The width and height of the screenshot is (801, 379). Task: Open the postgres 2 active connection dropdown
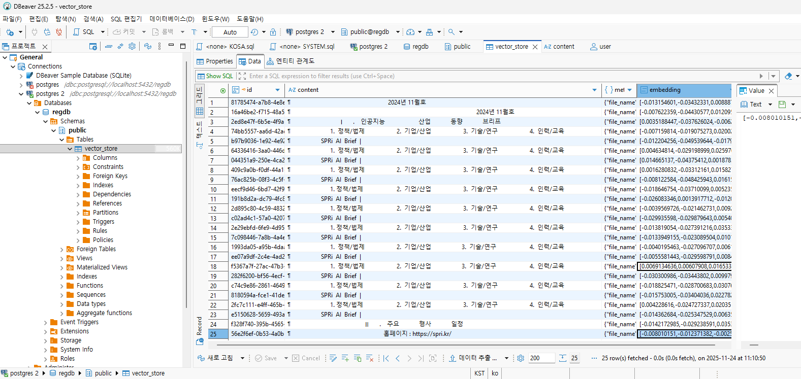(x=311, y=32)
